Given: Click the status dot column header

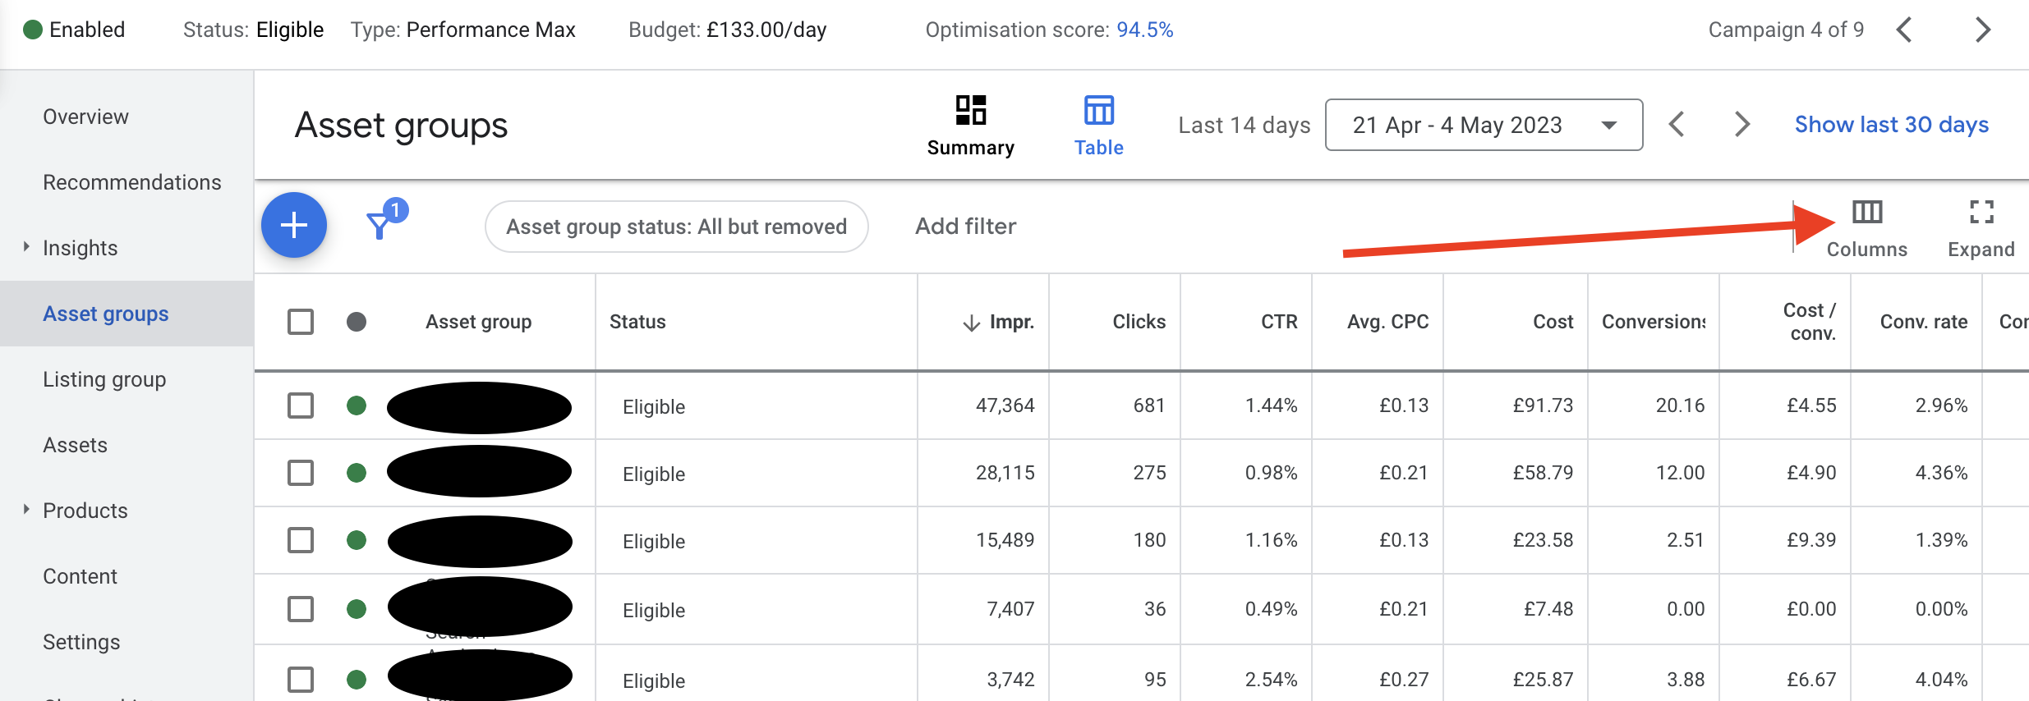Looking at the screenshot, I should 357,322.
